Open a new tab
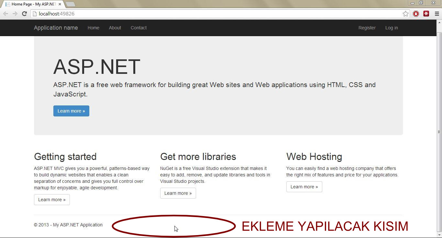 [x=70, y=4]
